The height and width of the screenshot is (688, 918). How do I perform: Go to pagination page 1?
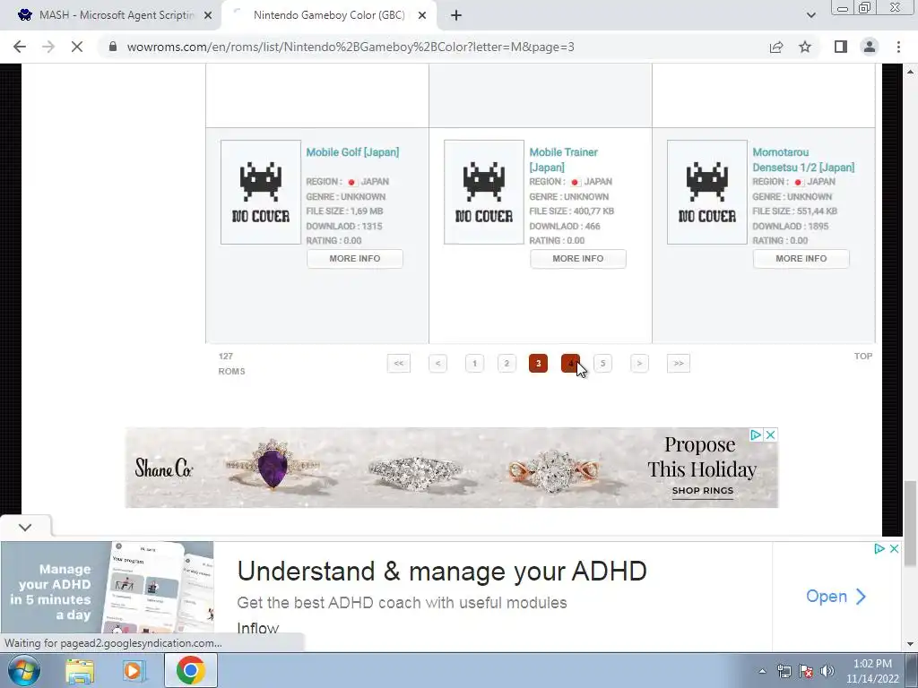474,364
